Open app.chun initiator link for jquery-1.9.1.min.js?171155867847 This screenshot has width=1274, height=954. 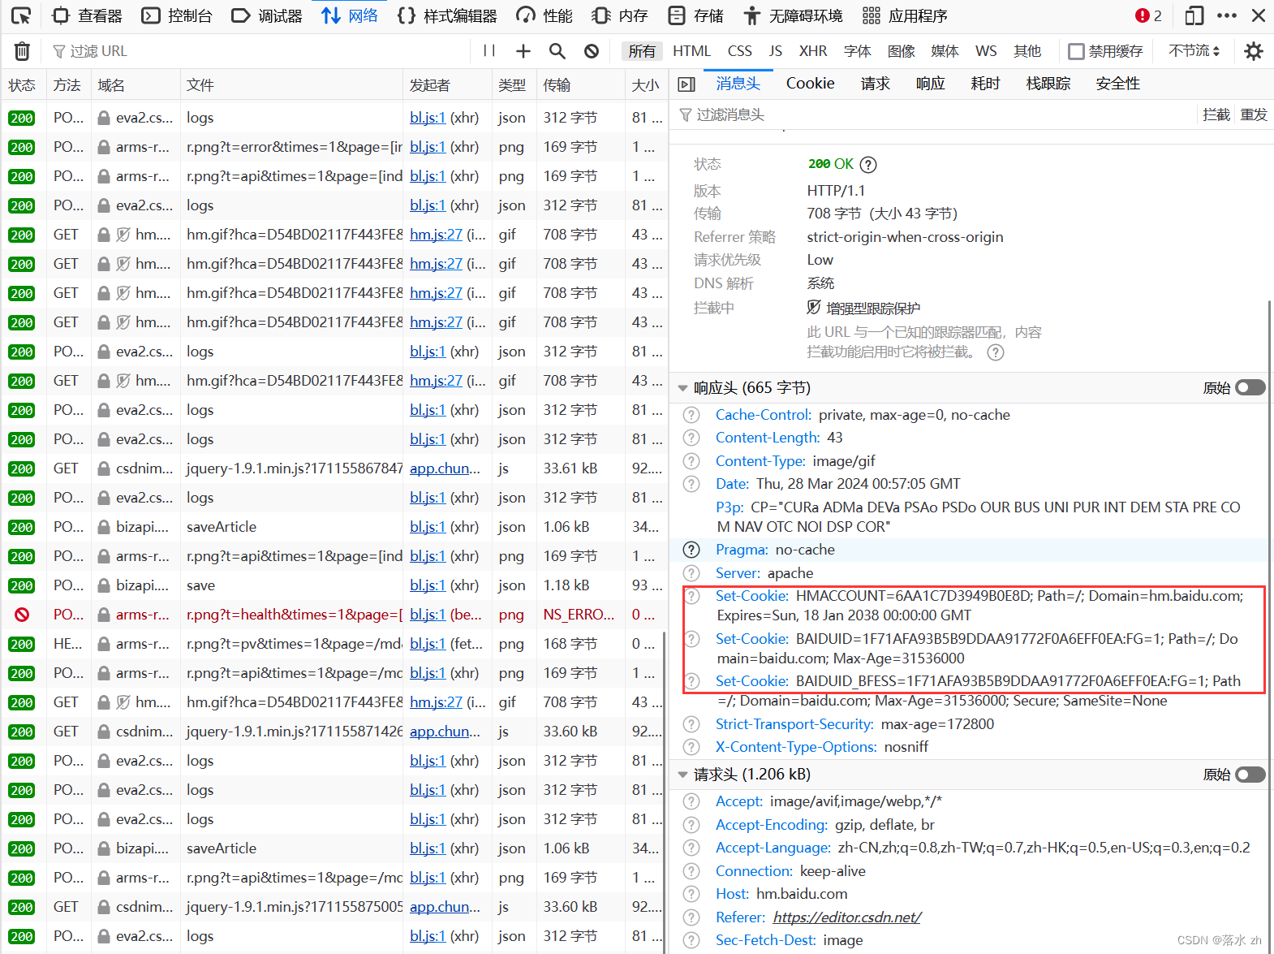click(445, 468)
